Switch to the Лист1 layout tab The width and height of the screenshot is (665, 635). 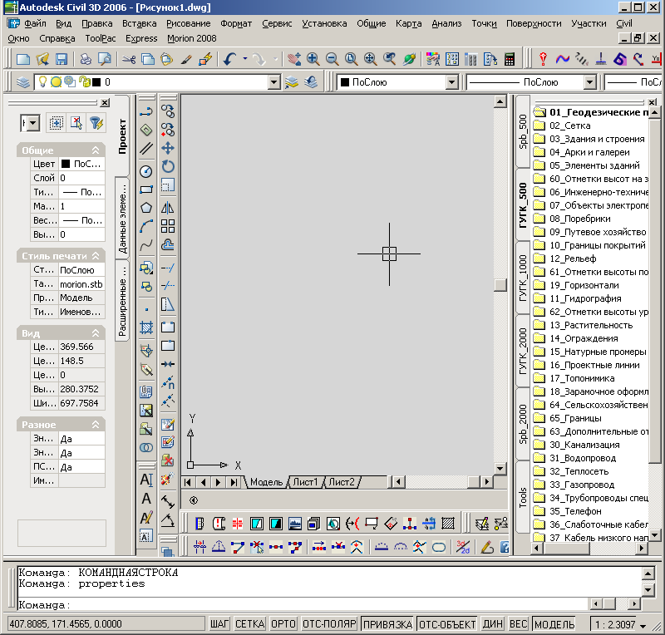click(x=305, y=482)
